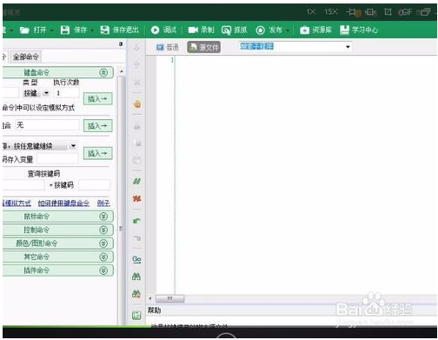Select 1X speed in the recorder bar
438x340 pixels.
(311, 12)
